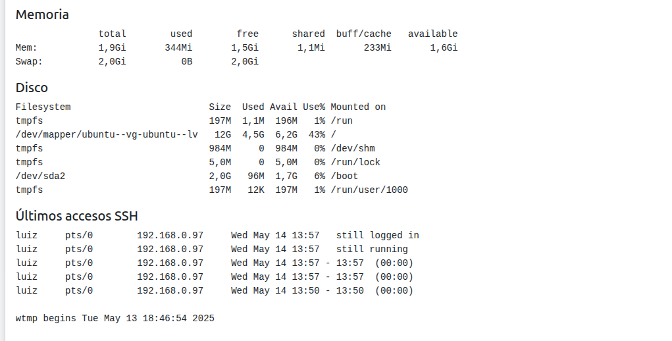Viewport: 672px width, 341px height.
Task: Select the /run/user/1000 mount point
Action: click(369, 190)
